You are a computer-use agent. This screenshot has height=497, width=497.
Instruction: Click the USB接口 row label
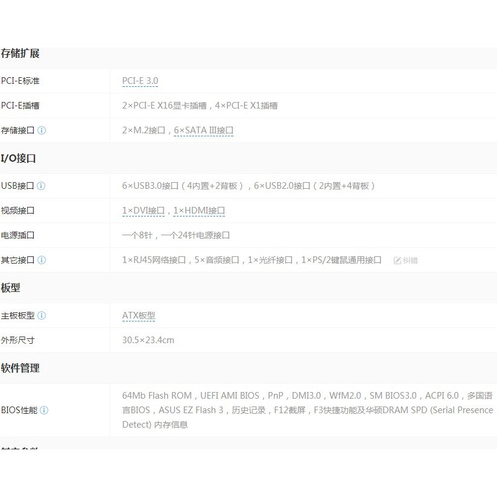coord(17,186)
